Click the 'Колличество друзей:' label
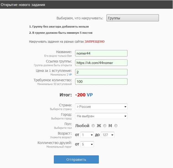 pyautogui.click(x=55, y=143)
